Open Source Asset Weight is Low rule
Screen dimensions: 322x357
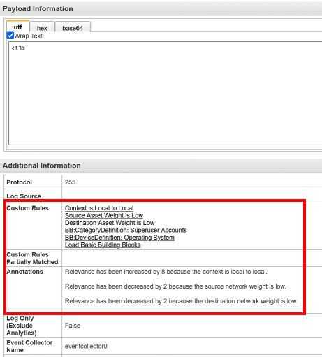point(104,215)
